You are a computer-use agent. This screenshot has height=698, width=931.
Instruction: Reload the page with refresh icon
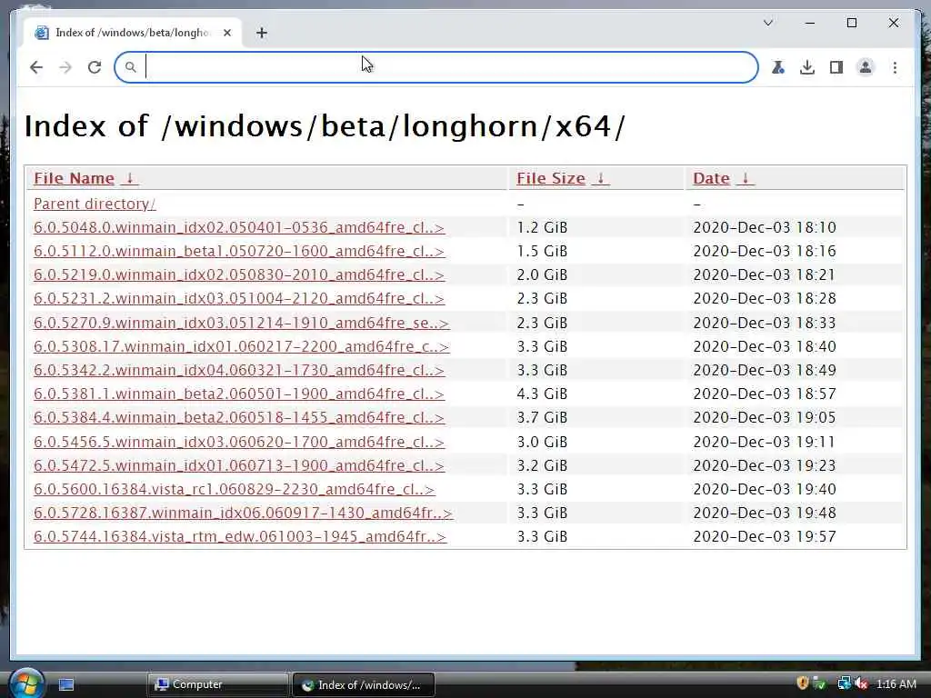pyautogui.click(x=95, y=67)
